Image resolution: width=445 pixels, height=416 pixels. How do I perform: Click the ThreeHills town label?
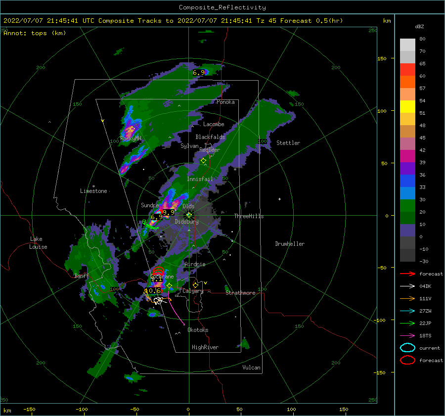pos(249,216)
